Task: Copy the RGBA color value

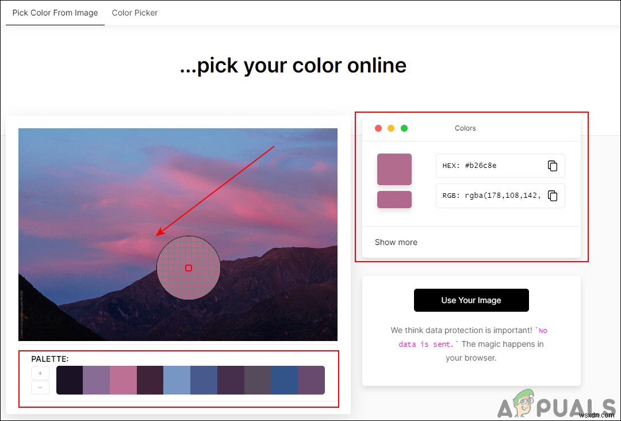Action: coord(553,196)
